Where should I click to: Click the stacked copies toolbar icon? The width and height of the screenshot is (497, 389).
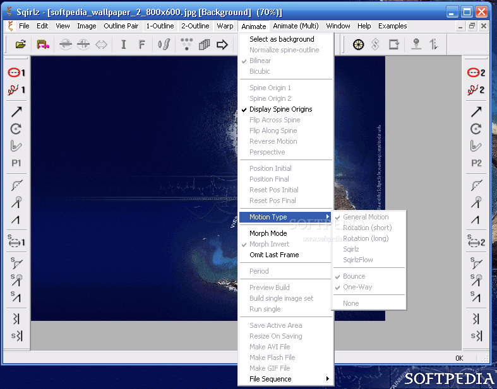[x=204, y=45]
